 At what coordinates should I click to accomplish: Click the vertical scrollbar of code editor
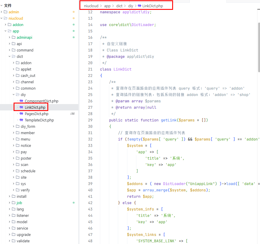(259, 46)
